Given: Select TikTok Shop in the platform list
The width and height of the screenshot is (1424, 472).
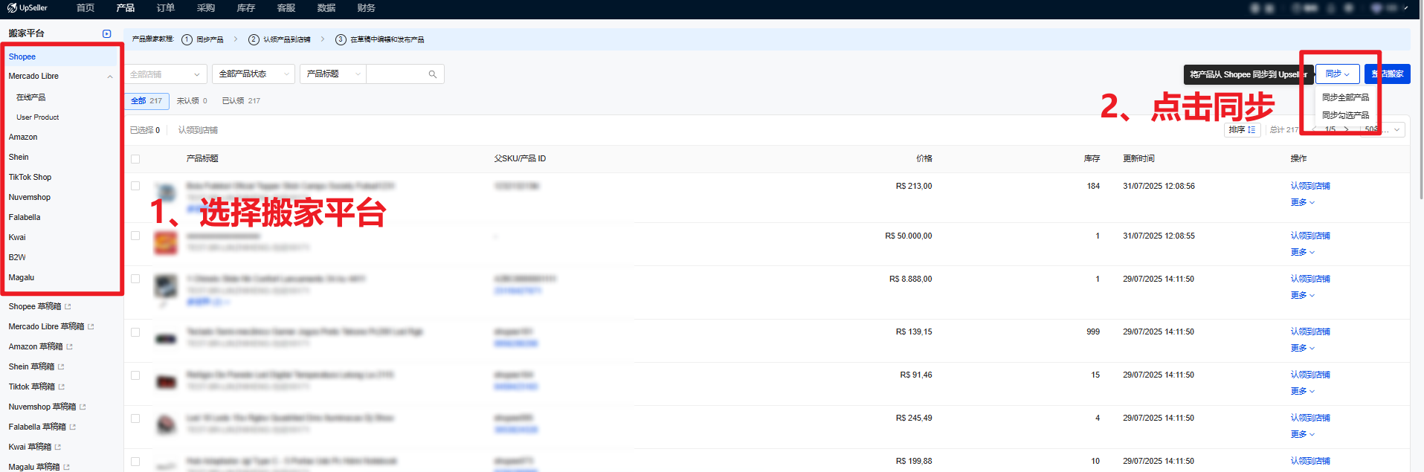Looking at the screenshot, I should pos(30,177).
